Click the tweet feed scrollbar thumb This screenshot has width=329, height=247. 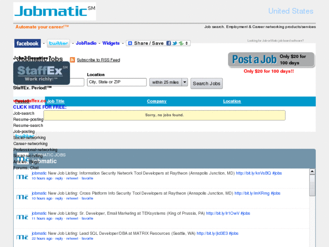coord(312,185)
